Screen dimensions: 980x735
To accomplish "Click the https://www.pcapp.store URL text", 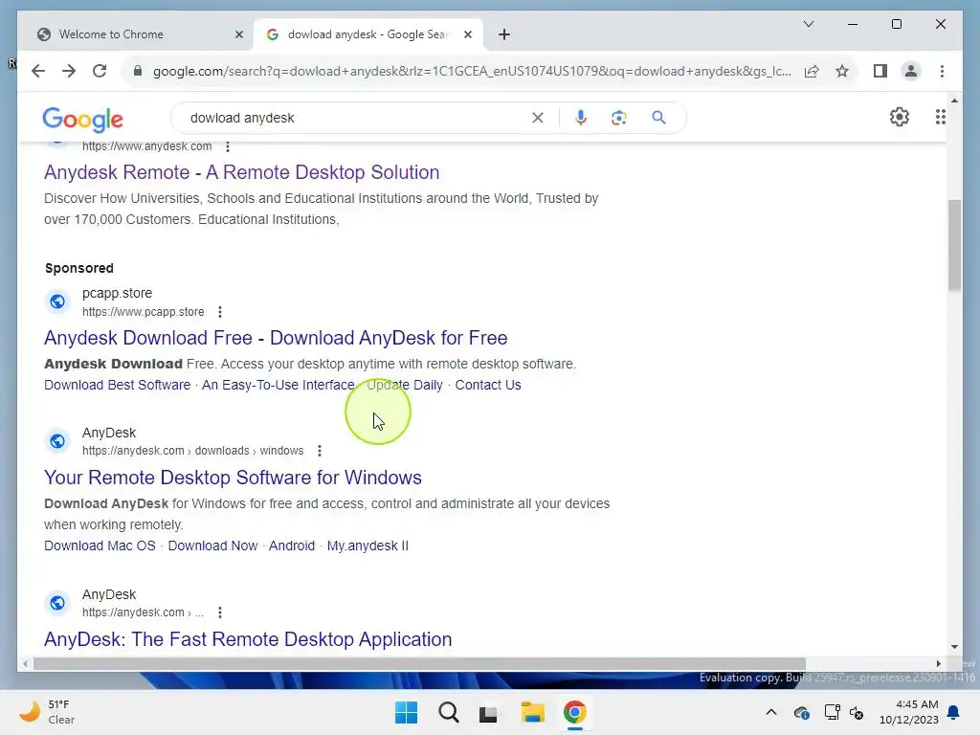I will 144,312.
